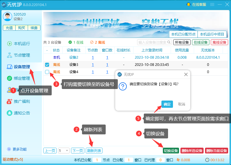Screen dimensions: 231x165
Task: Click the 刷新列表 button
Action: pyautogui.click(x=94, y=151)
